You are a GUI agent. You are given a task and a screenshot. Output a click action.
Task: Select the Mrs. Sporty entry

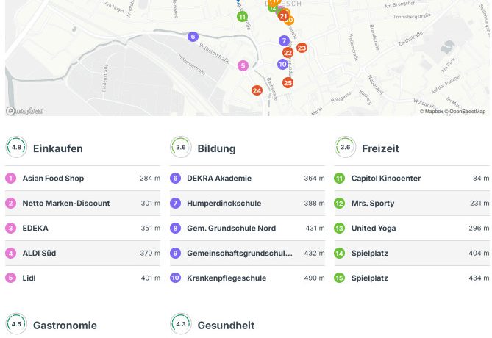coord(412,204)
